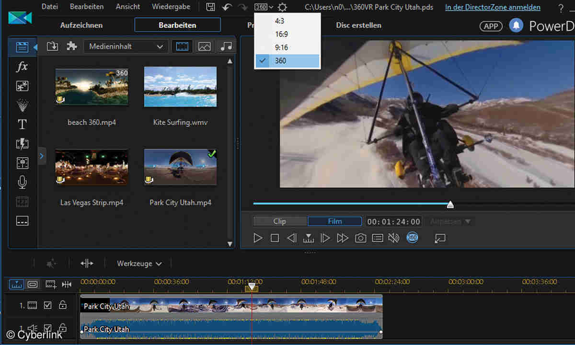Open the Wiedergabe menu
The width and height of the screenshot is (575, 345).
171,6
